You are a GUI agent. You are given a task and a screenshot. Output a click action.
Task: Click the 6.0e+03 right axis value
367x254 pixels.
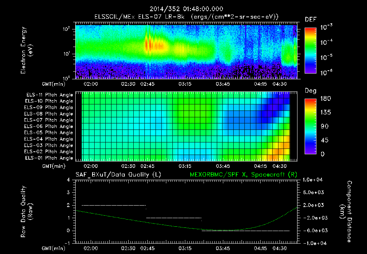tap(313, 192)
